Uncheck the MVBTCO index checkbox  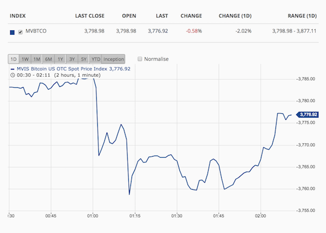tap(20, 32)
